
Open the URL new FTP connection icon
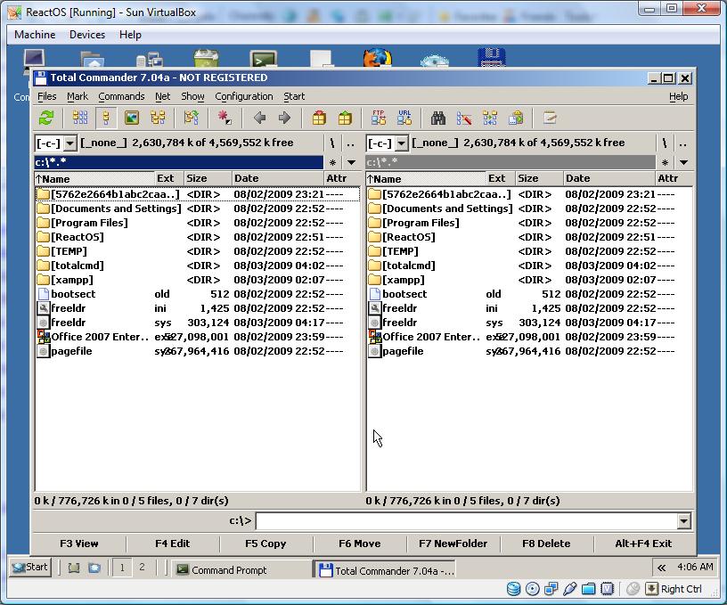[404, 118]
